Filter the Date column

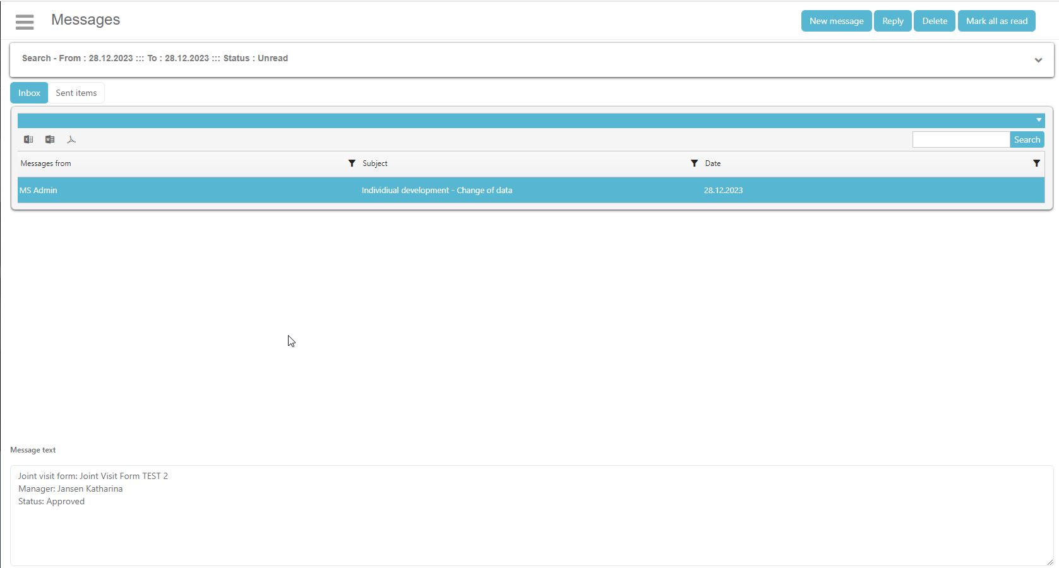(x=1036, y=163)
